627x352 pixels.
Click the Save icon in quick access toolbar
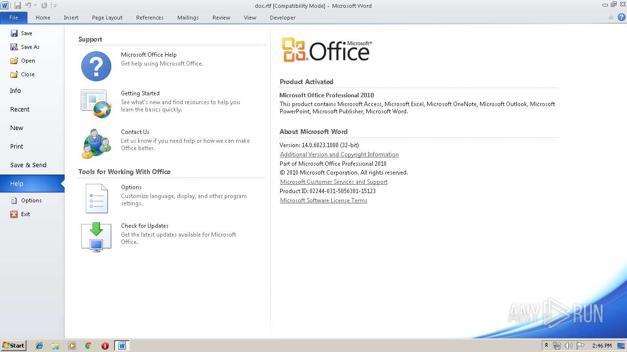[18, 5]
